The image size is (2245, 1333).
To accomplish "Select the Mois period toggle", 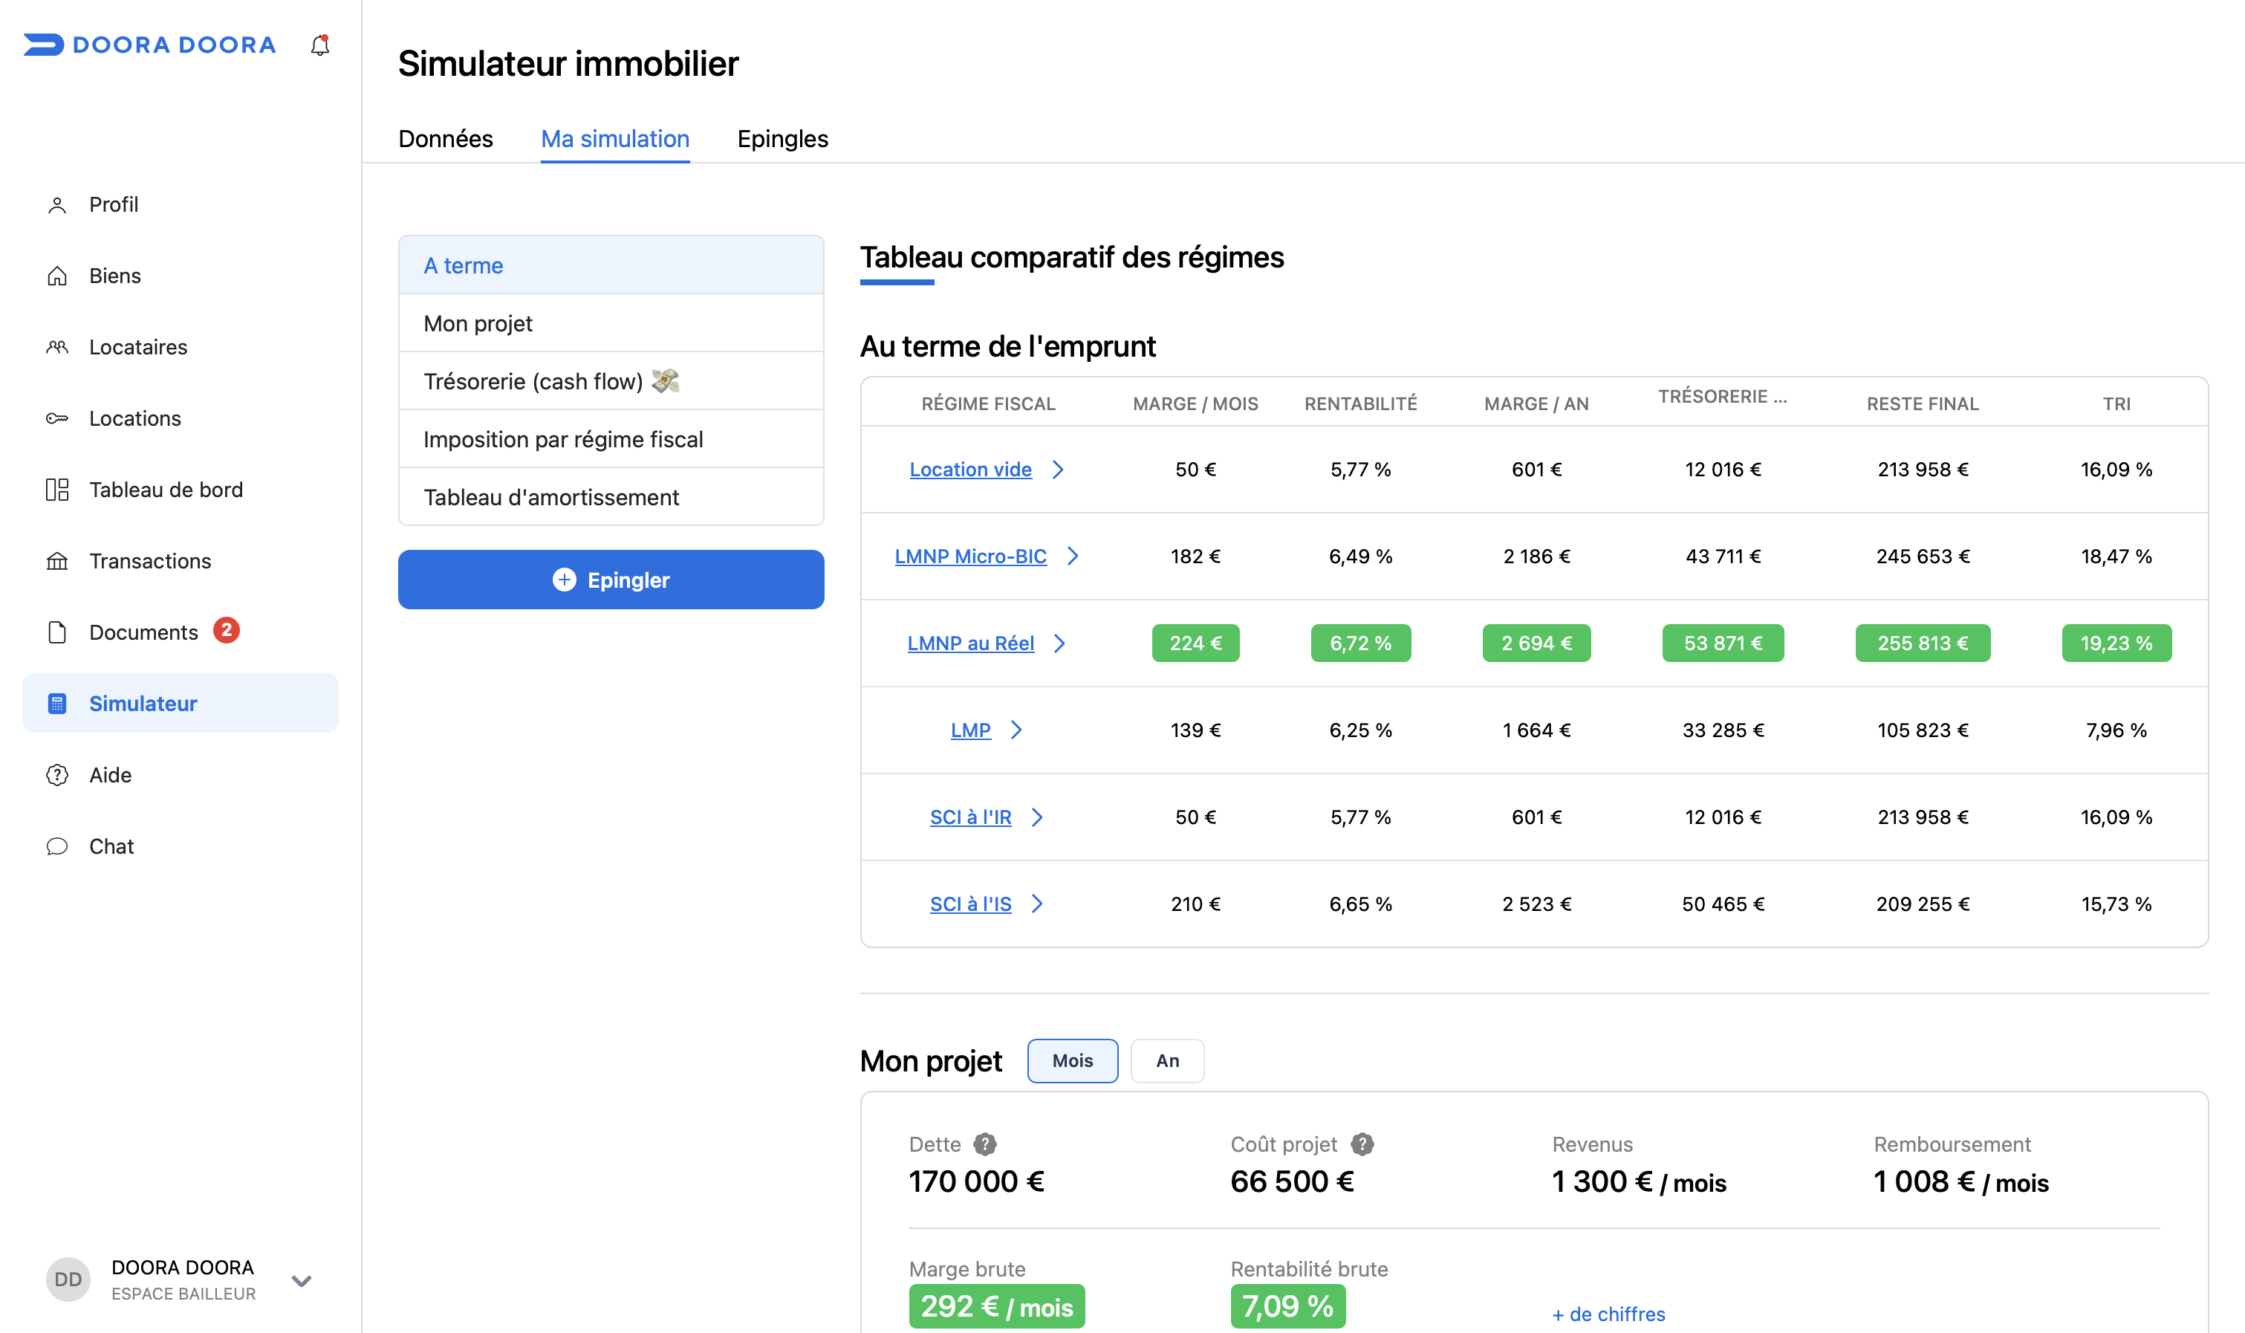I will pos(1072,1061).
